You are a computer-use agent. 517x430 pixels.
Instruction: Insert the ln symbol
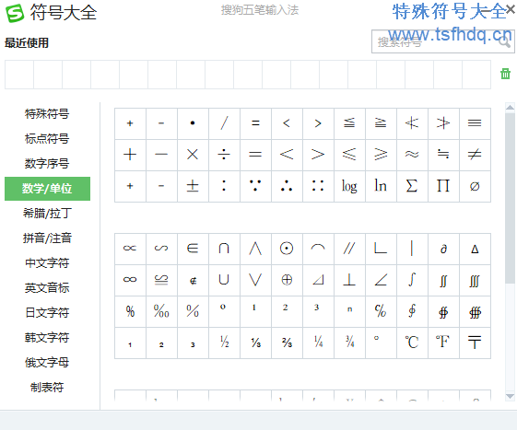pyautogui.click(x=381, y=186)
